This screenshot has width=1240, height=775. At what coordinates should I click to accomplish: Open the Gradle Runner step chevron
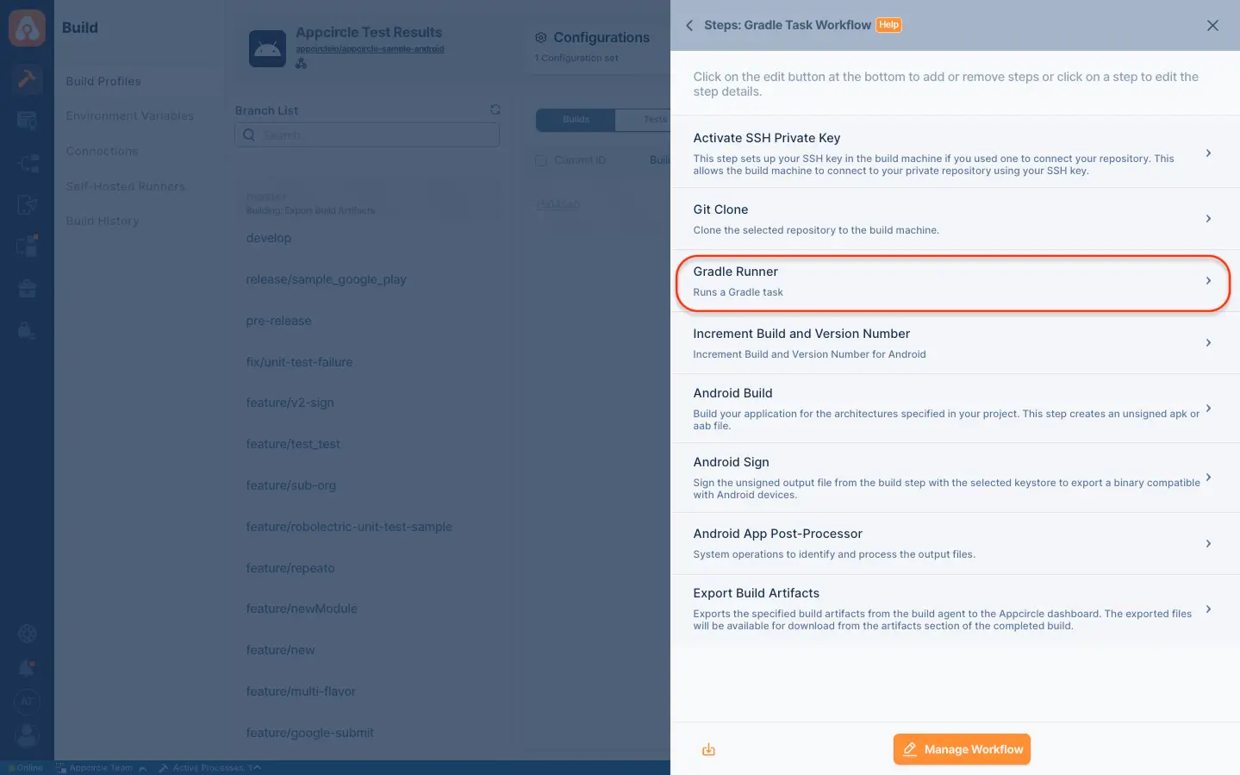coord(1208,281)
